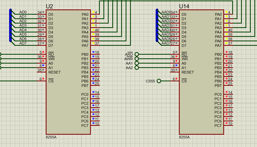This screenshot has width=257, height=147.
Task: Click the red state marker on U14 pin 18
Action: coord(226,52)
